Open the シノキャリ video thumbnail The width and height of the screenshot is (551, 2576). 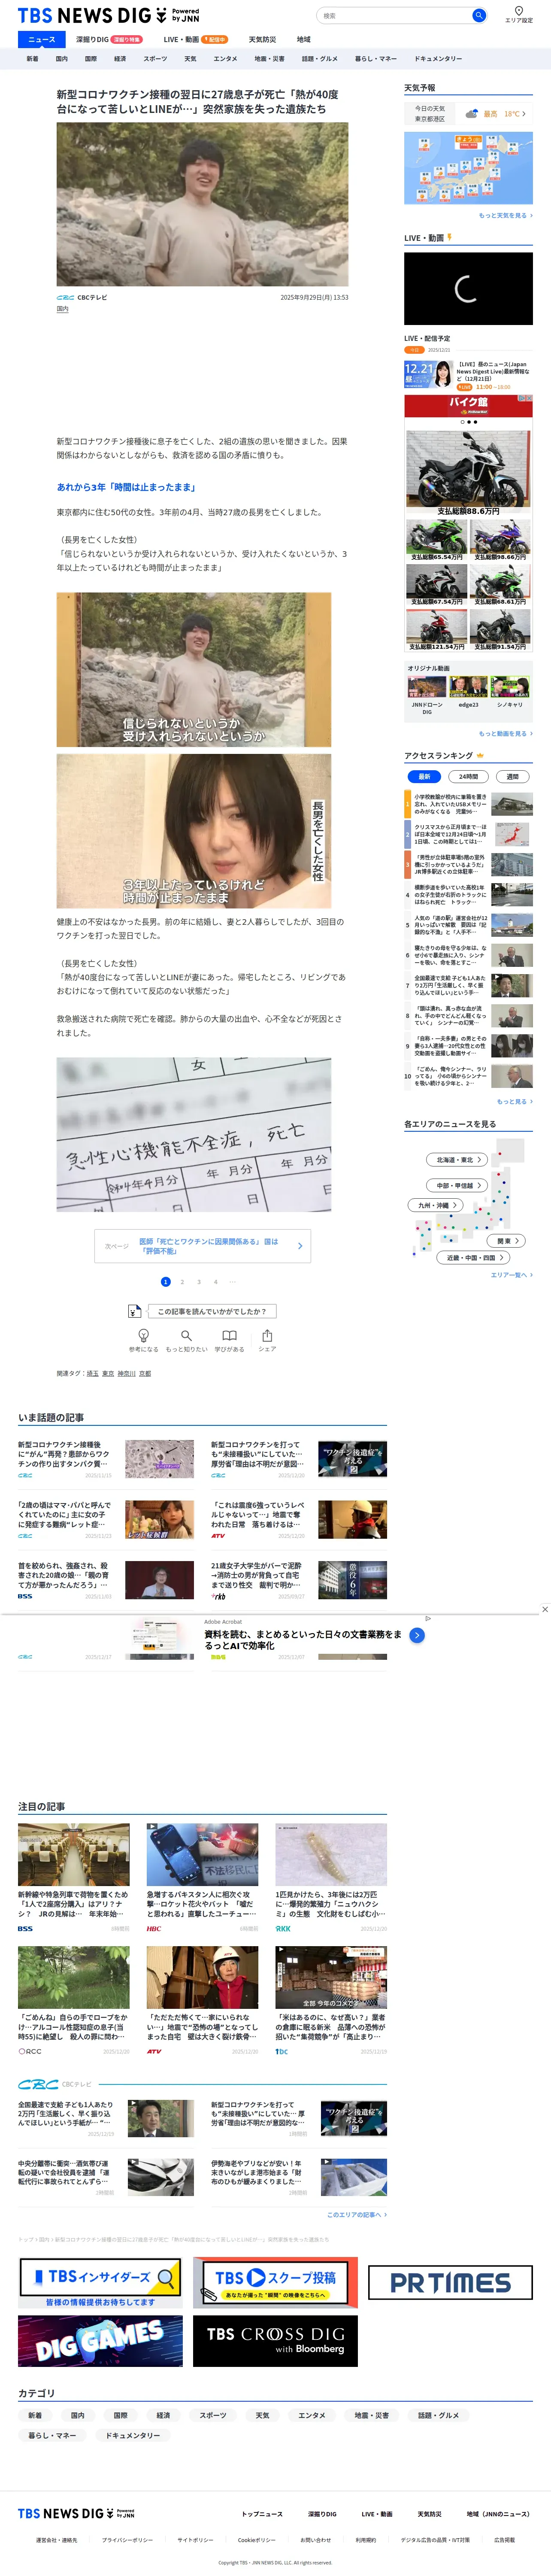[x=509, y=687]
